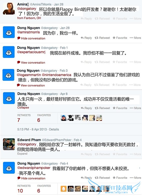This screenshot has width=142, height=196.
Task: Open the @nintendoamerica mention link
Action: (x=56, y=75)
